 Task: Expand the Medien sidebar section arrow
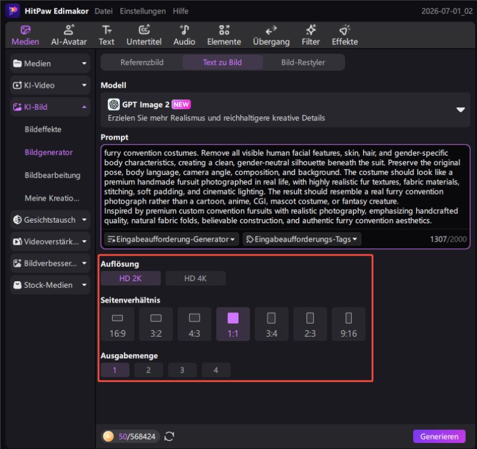pos(84,63)
